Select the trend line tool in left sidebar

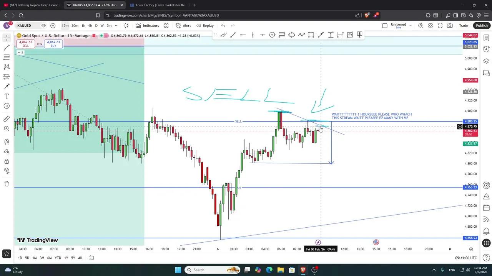click(7, 48)
